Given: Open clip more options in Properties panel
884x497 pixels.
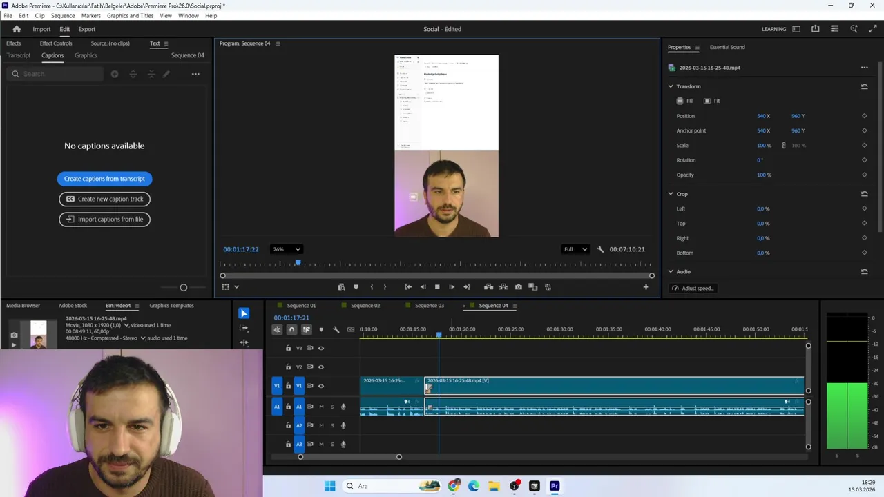Looking at the screenshot, I should (864, 68).
